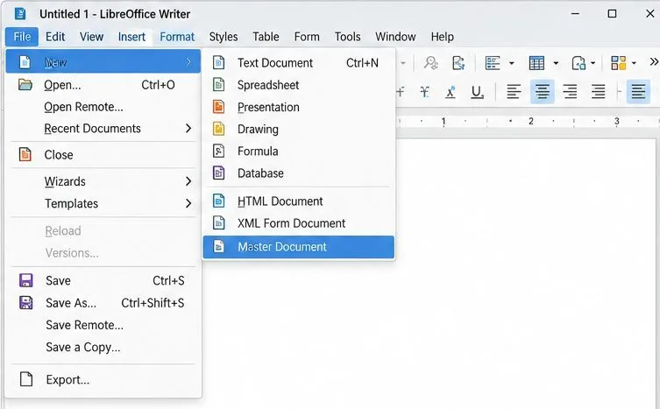Open dropdown arrow left of Find and Replace
Viewport: 660px width, 409px height.
coord(403,64)
